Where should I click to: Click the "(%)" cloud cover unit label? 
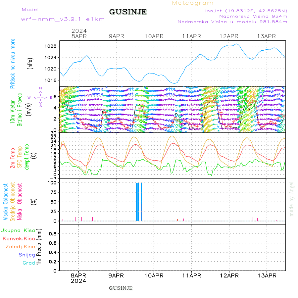(33, 201)
